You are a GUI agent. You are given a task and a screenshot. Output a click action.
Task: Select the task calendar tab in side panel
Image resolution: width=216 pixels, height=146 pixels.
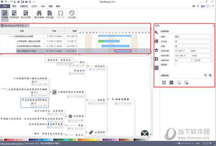pos(156,68)
